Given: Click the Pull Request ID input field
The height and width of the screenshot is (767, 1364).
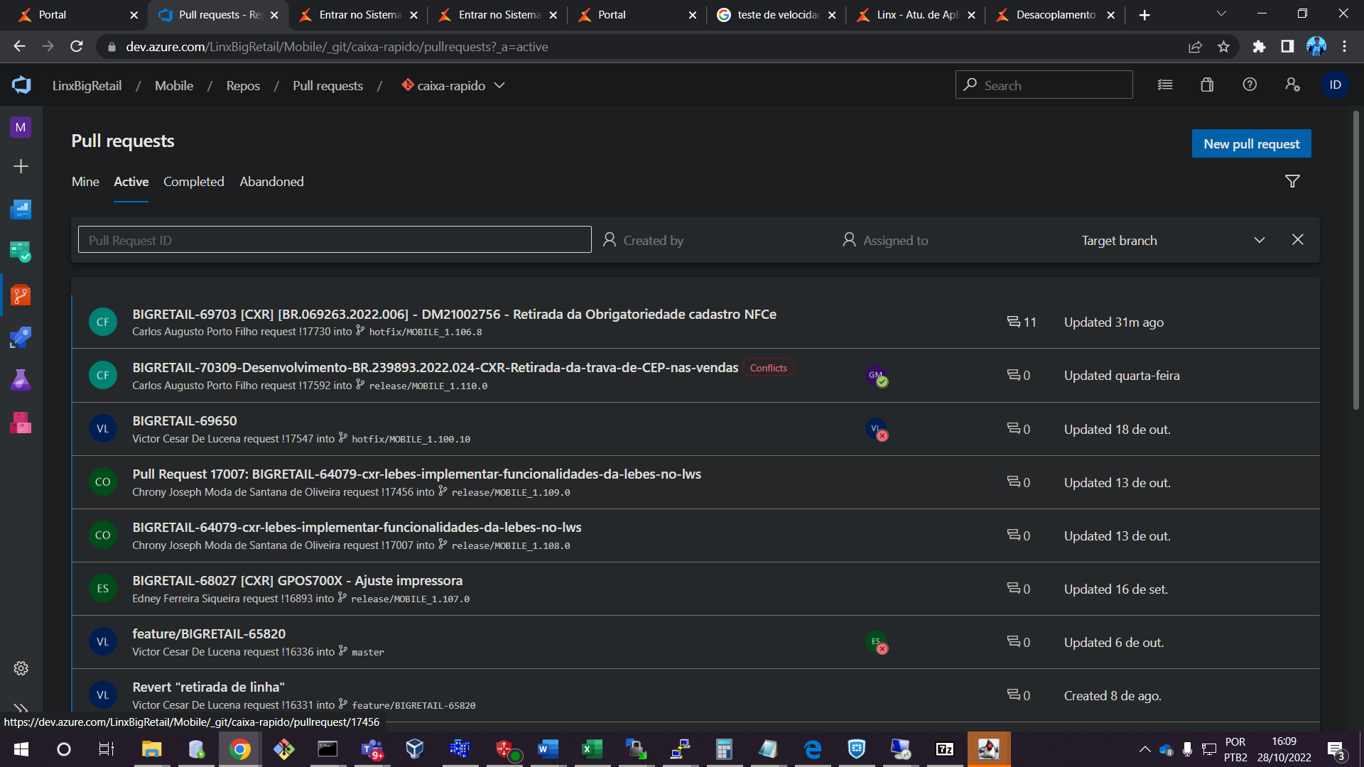Looking at the screenshot, I should click(x=335, y=240).
